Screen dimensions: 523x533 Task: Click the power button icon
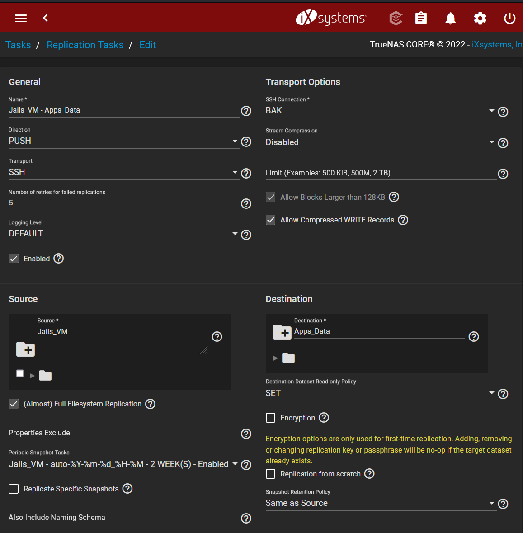(x=509, y=18)
